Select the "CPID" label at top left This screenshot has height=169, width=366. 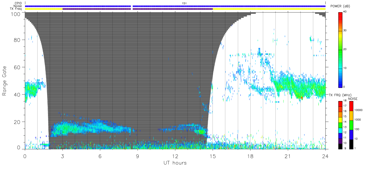18,3
